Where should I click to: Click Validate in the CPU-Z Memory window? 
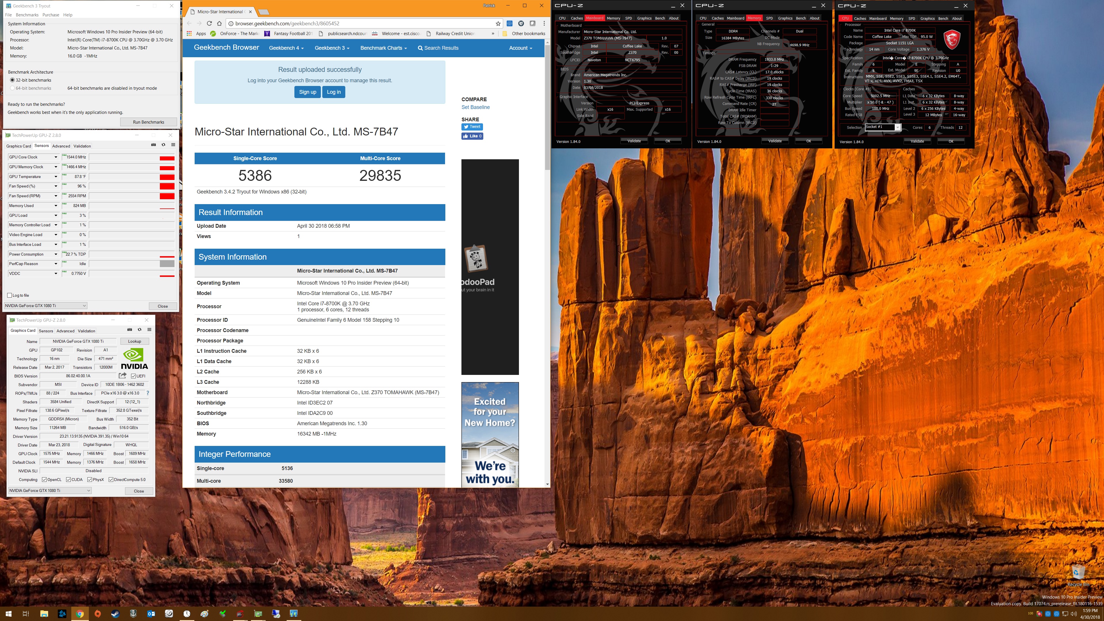[775, 141]
